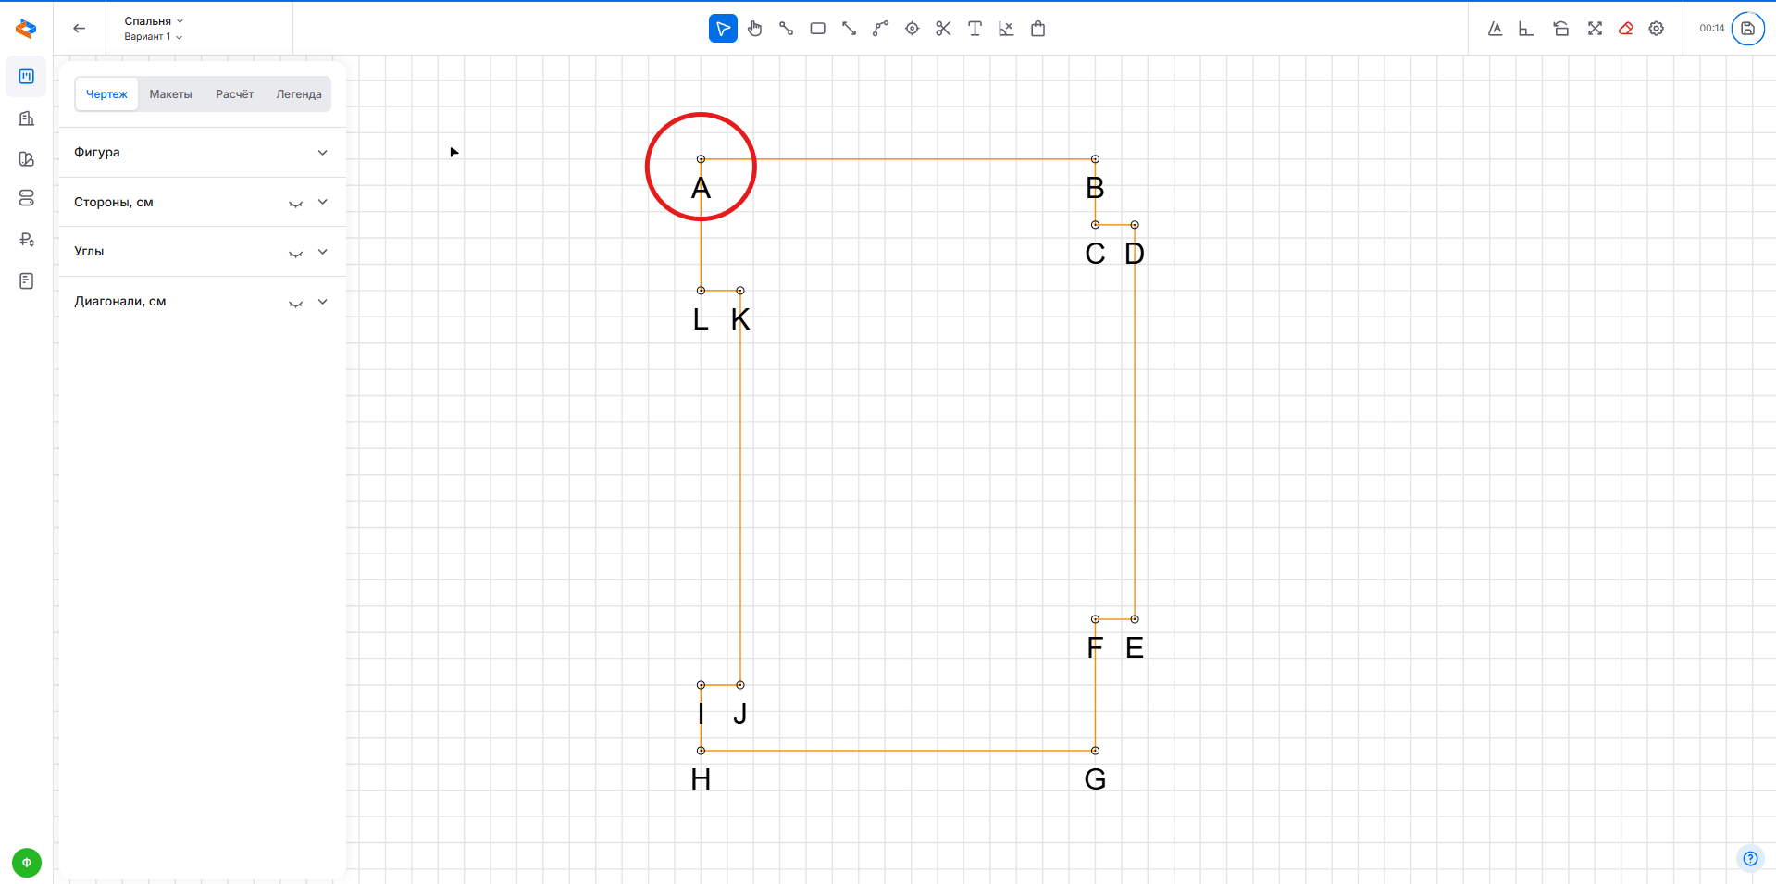Expand the Фигура section
Screen dimensions: 1776x884
coord(322,153)
